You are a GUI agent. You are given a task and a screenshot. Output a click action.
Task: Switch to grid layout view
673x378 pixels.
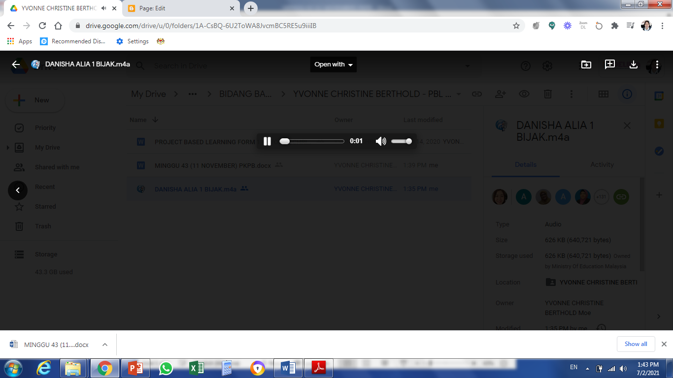pos(604,94)
